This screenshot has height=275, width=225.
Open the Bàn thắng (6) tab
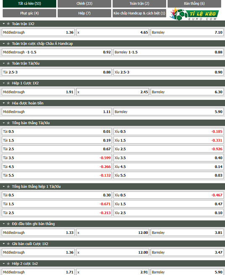pos(194,3)
